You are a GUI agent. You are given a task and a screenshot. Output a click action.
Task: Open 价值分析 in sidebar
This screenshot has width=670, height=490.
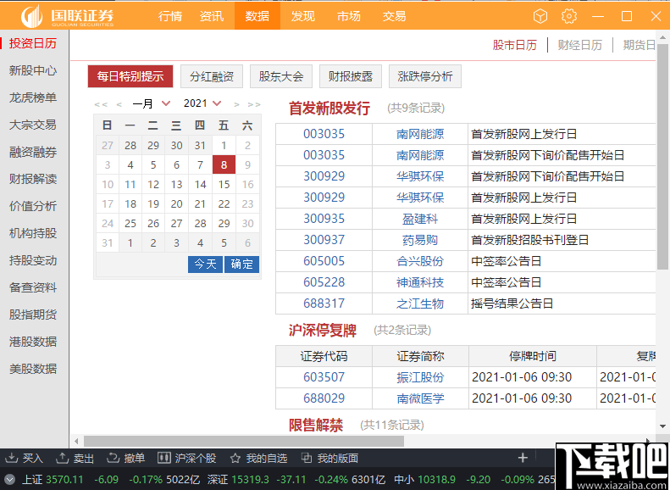[x=33, y=206]
